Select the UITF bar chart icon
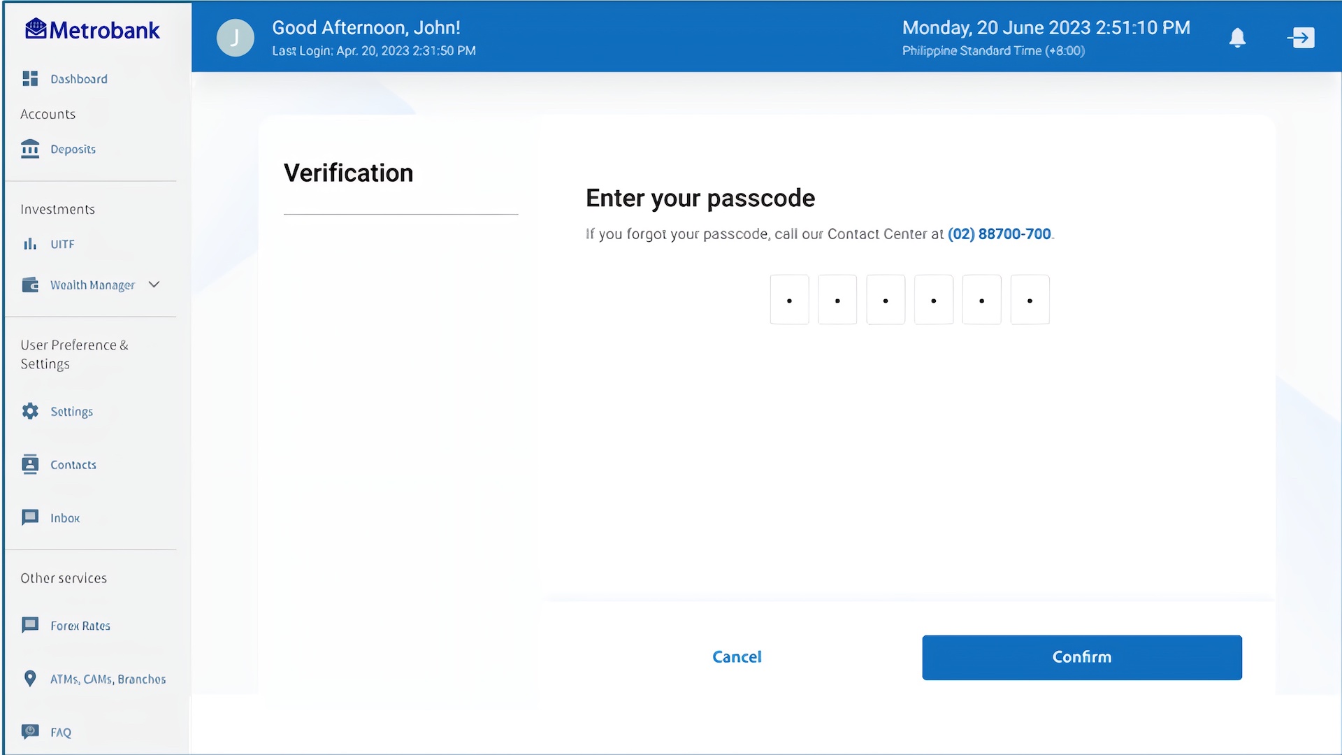 [x=30, y=244]
